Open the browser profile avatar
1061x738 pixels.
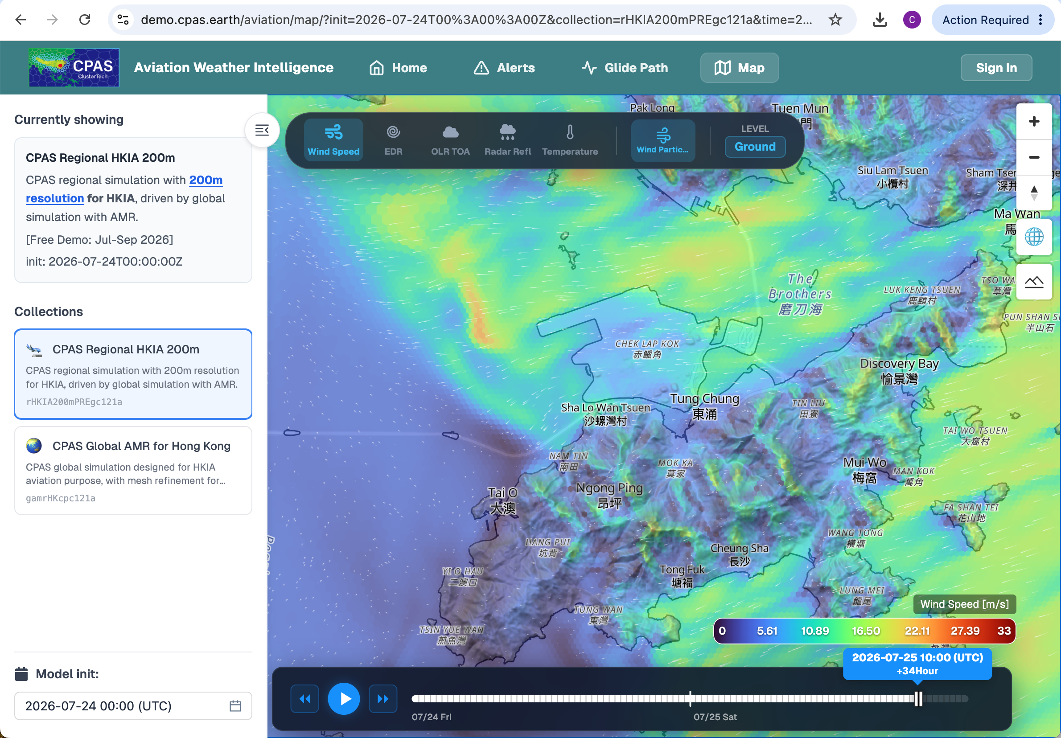pos(911,20)
